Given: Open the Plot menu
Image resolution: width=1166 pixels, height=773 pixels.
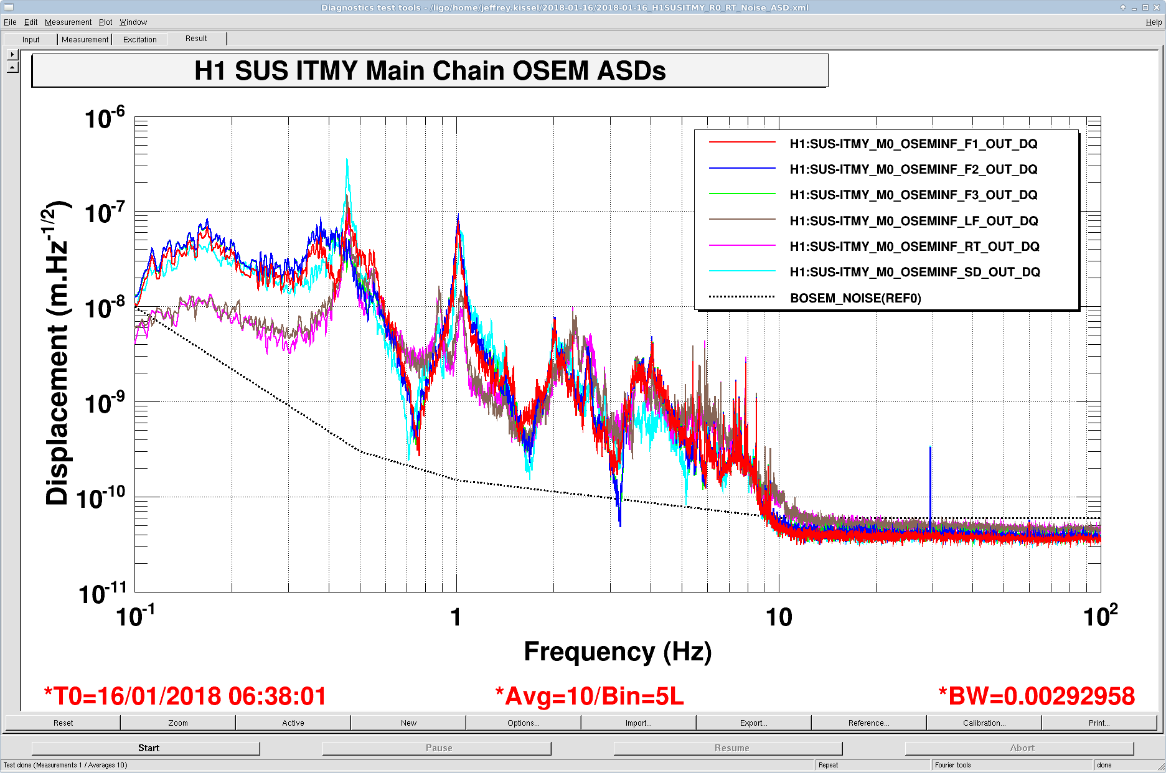Looking at the screenshot, I should pyautogui.click(x=106, y=22).
